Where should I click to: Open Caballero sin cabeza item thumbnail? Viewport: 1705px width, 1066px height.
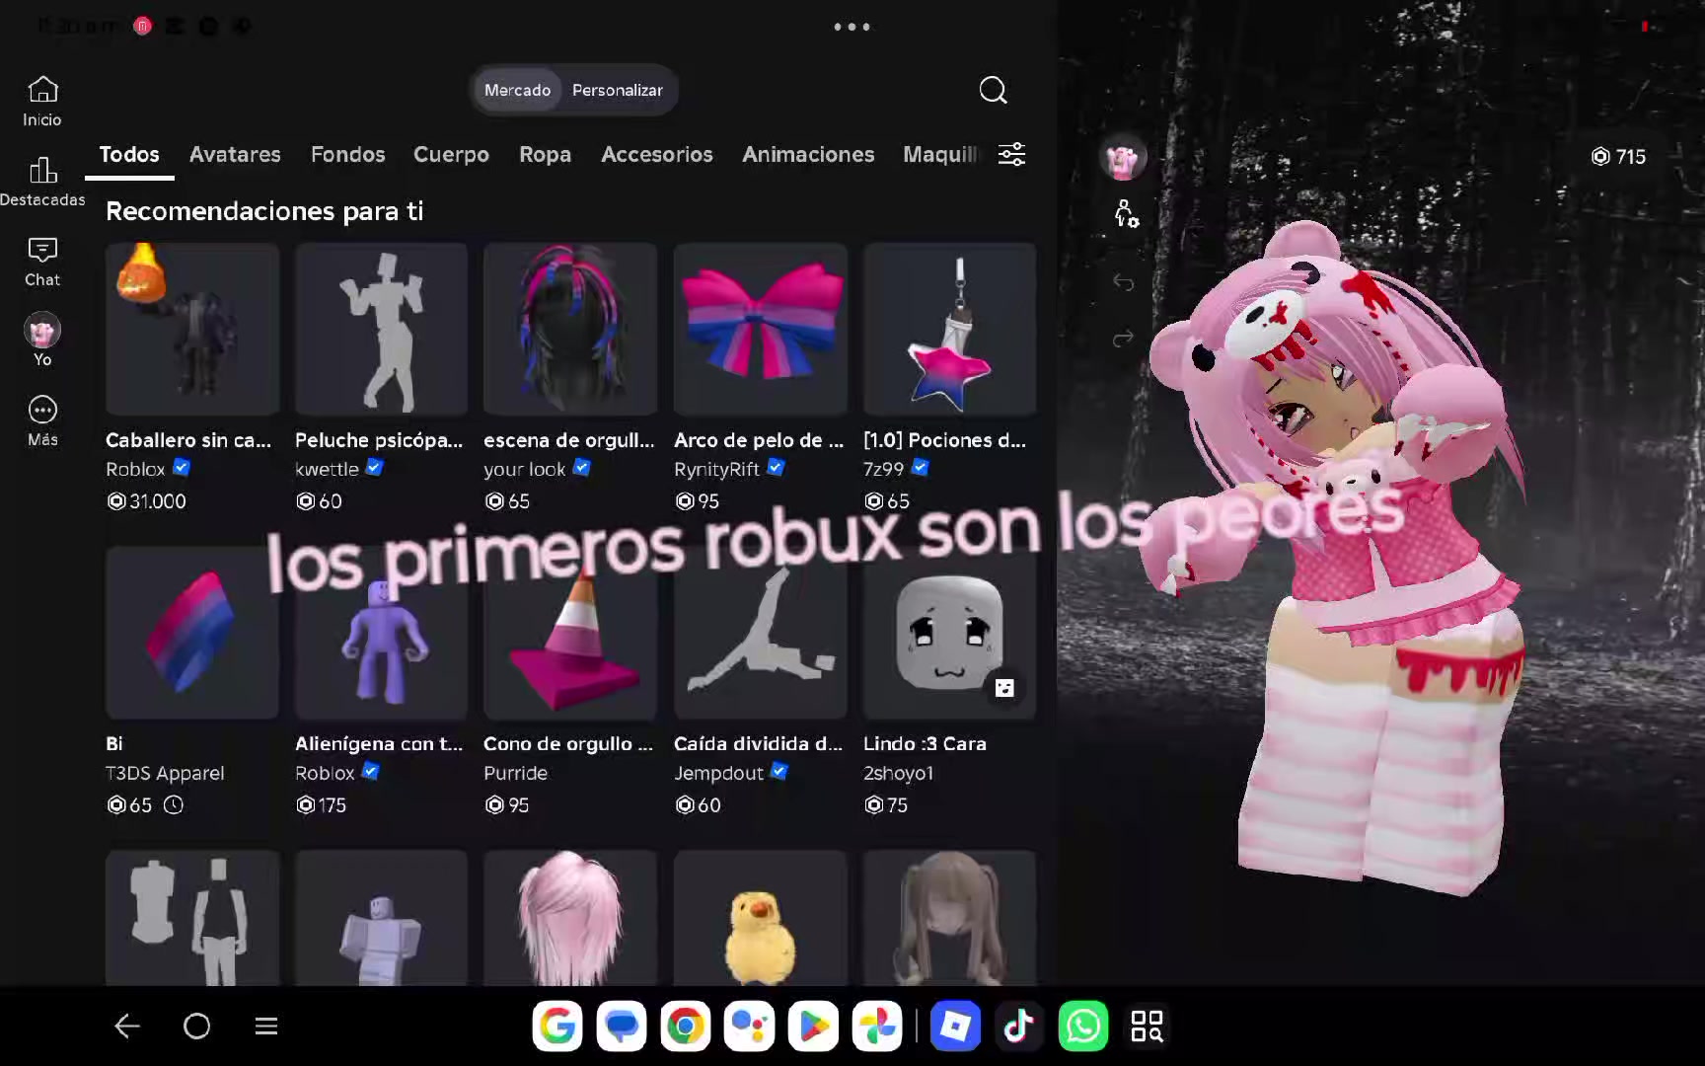point(192,329)
